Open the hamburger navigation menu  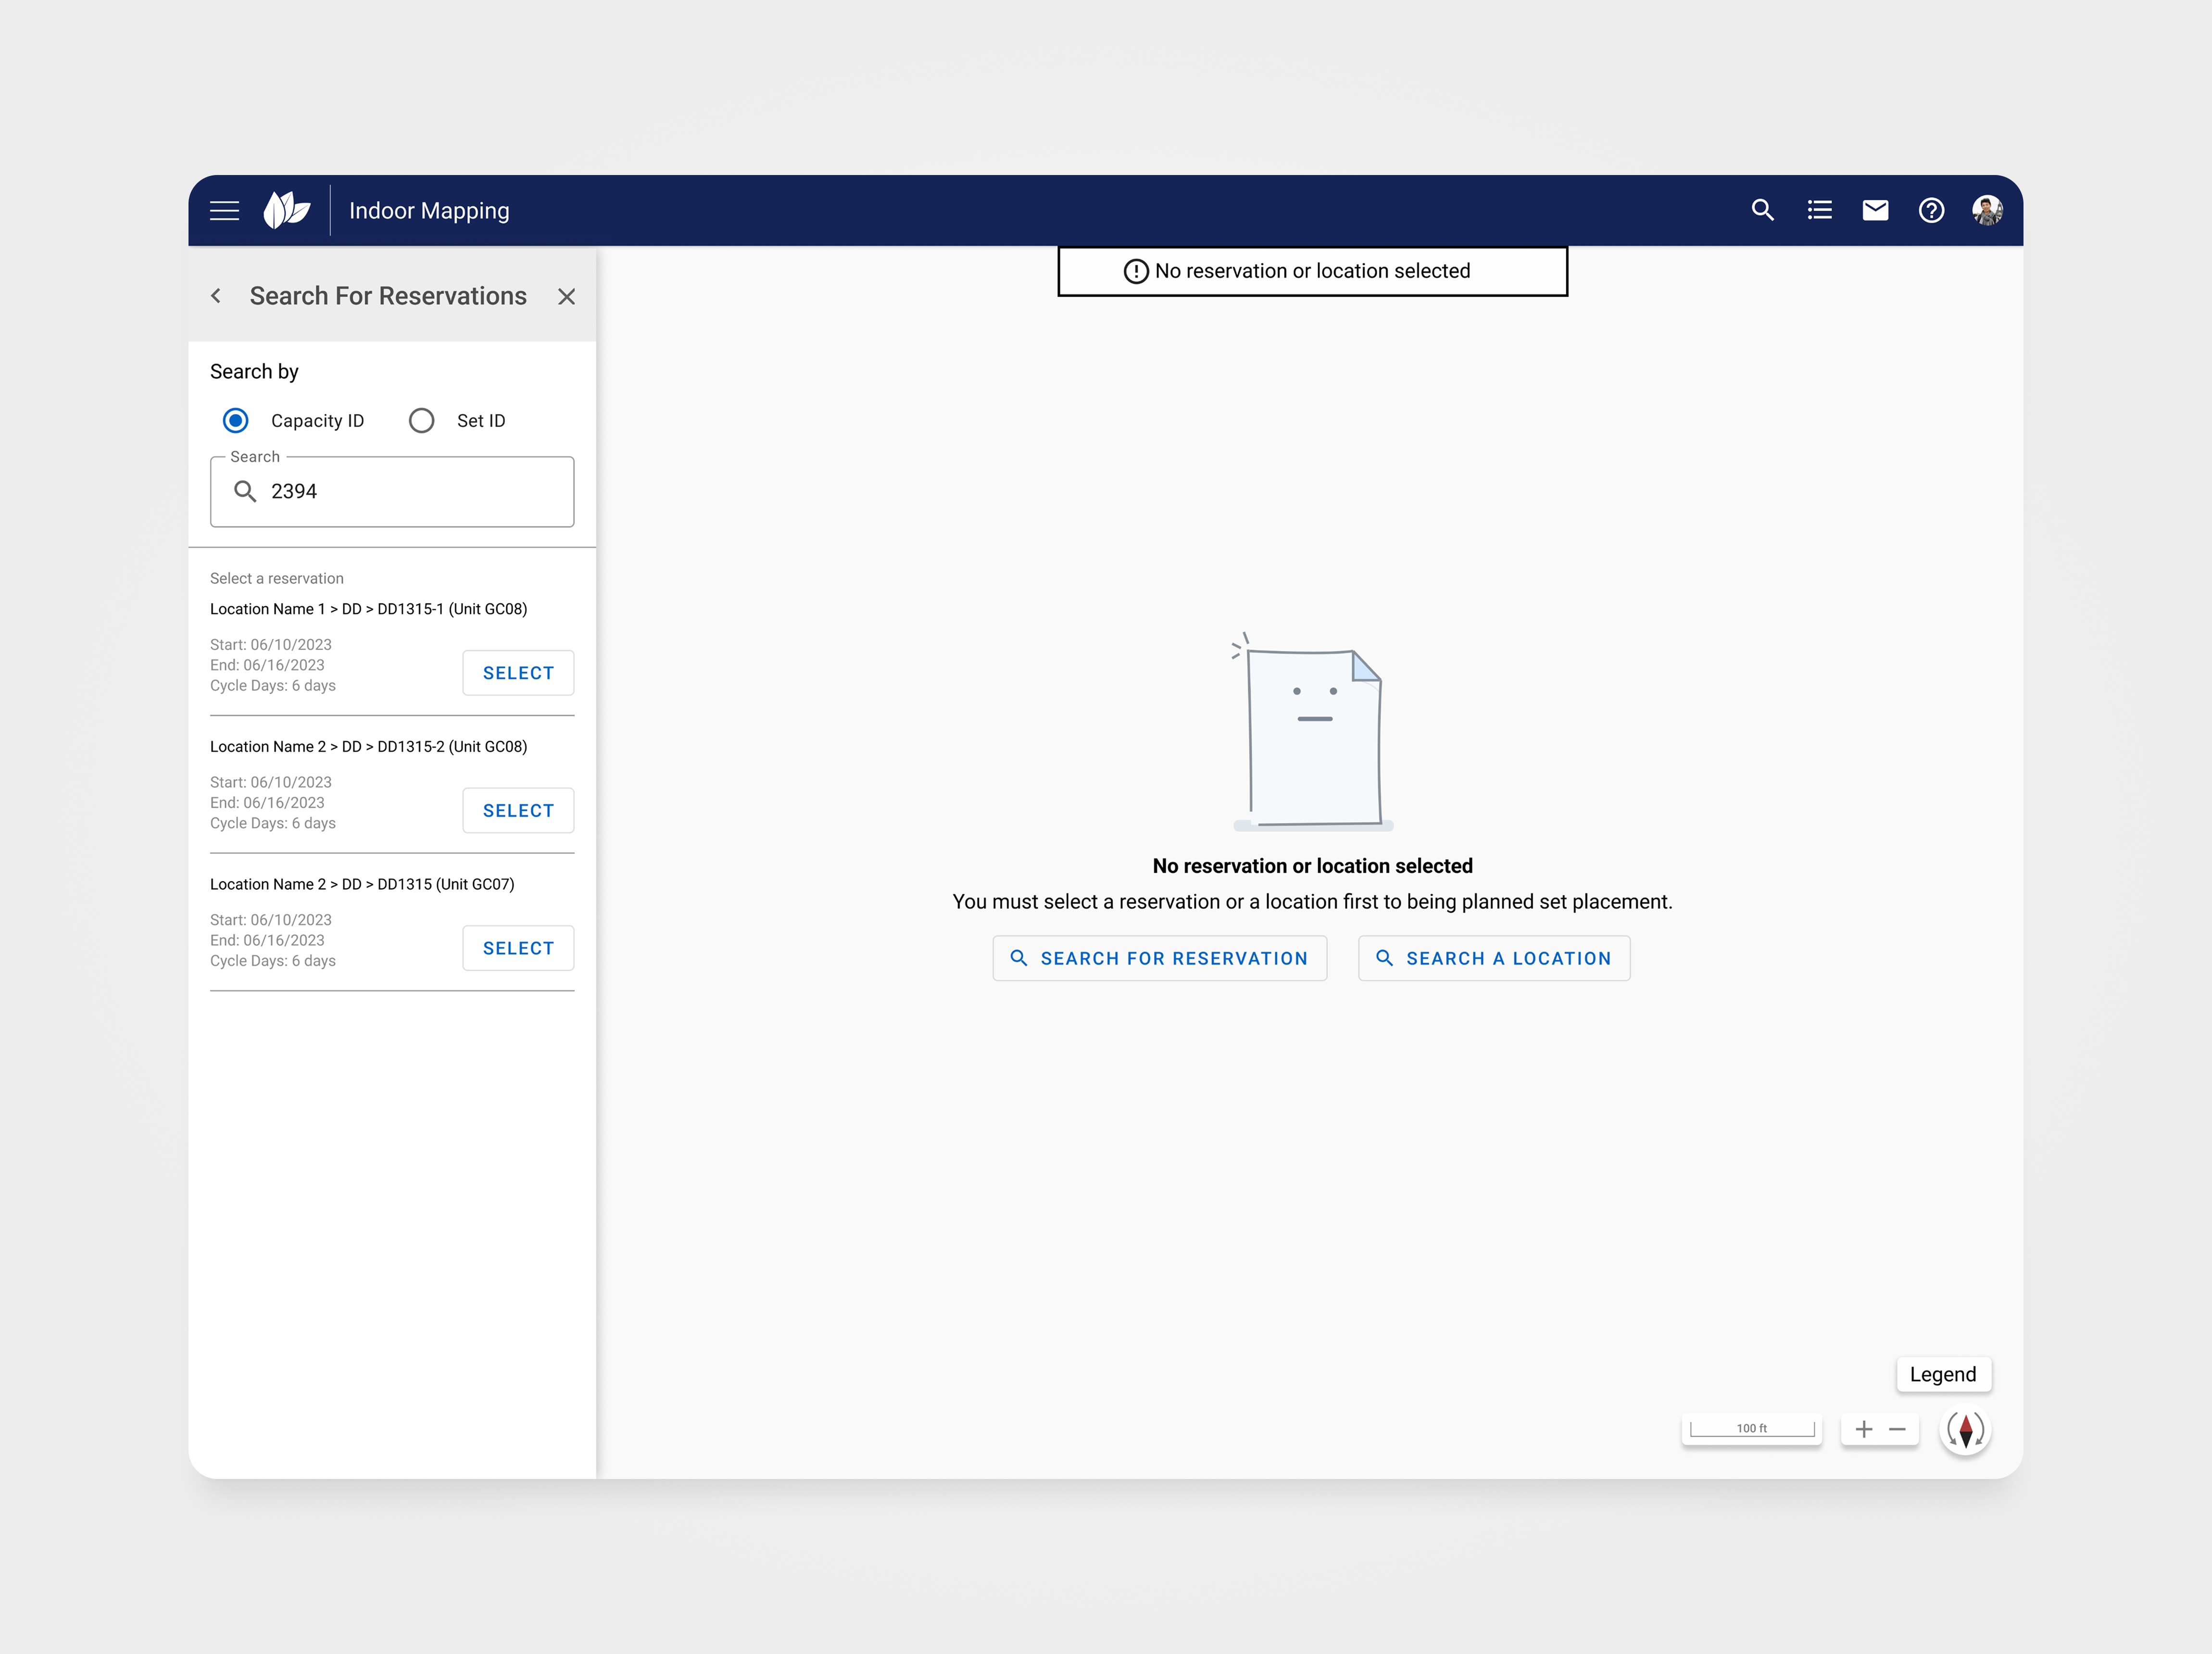(x=224, y=211)
